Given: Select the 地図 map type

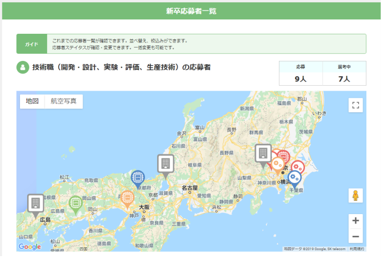Looking at the screenshot, I should (32, 101).
